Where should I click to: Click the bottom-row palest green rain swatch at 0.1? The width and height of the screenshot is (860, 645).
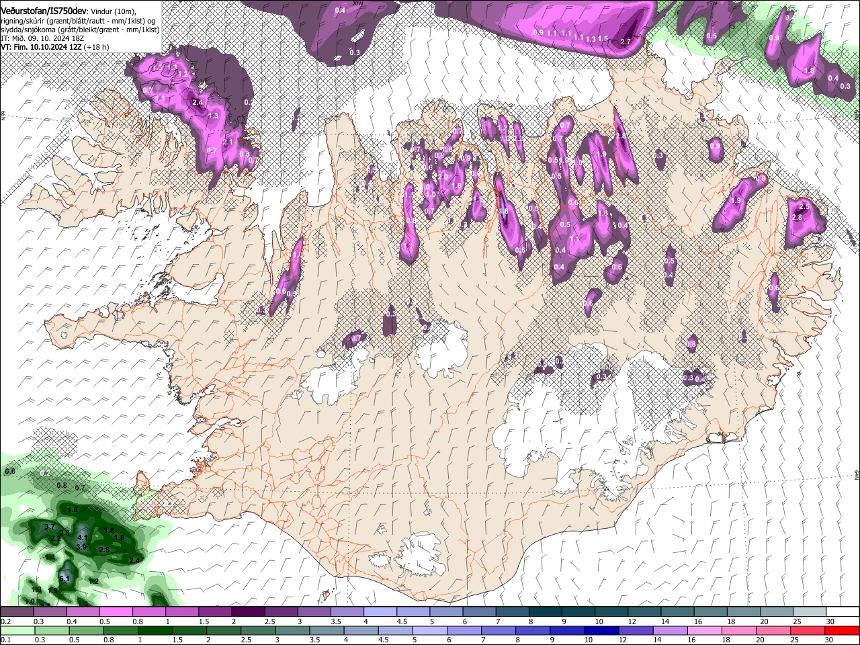click(x=17, y=630)
